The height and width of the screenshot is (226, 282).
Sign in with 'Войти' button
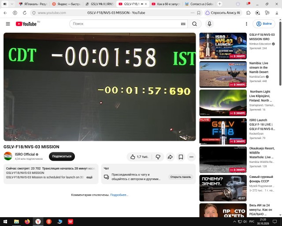point(264,24)
